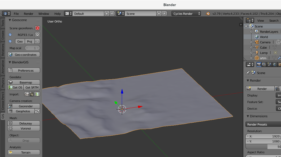Image resolution: width=281 pixels, height=157 pixels.
Task: Switch to the Grease Pencil tab
Action: (3, 101)
